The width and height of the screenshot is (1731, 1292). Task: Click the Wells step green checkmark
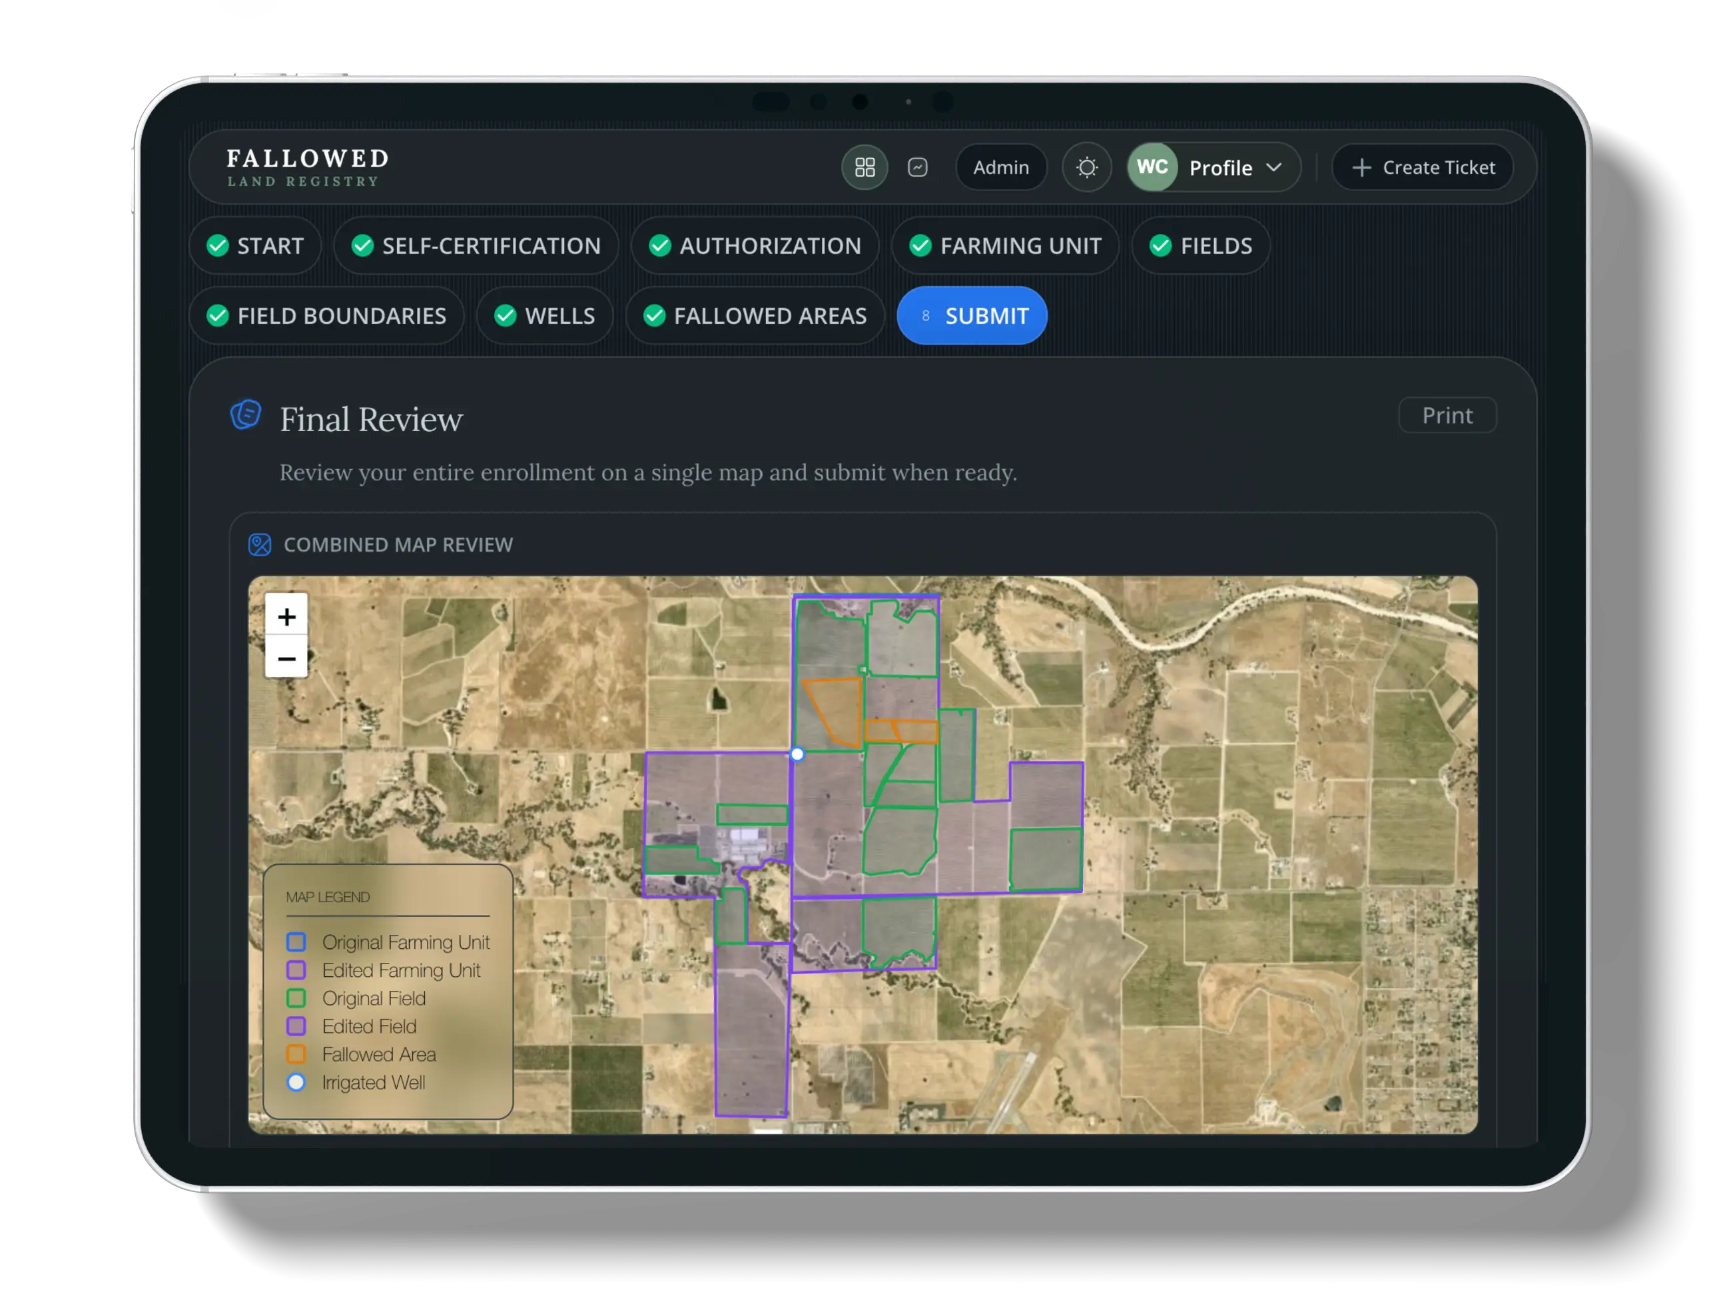click(x=505, y=316)
